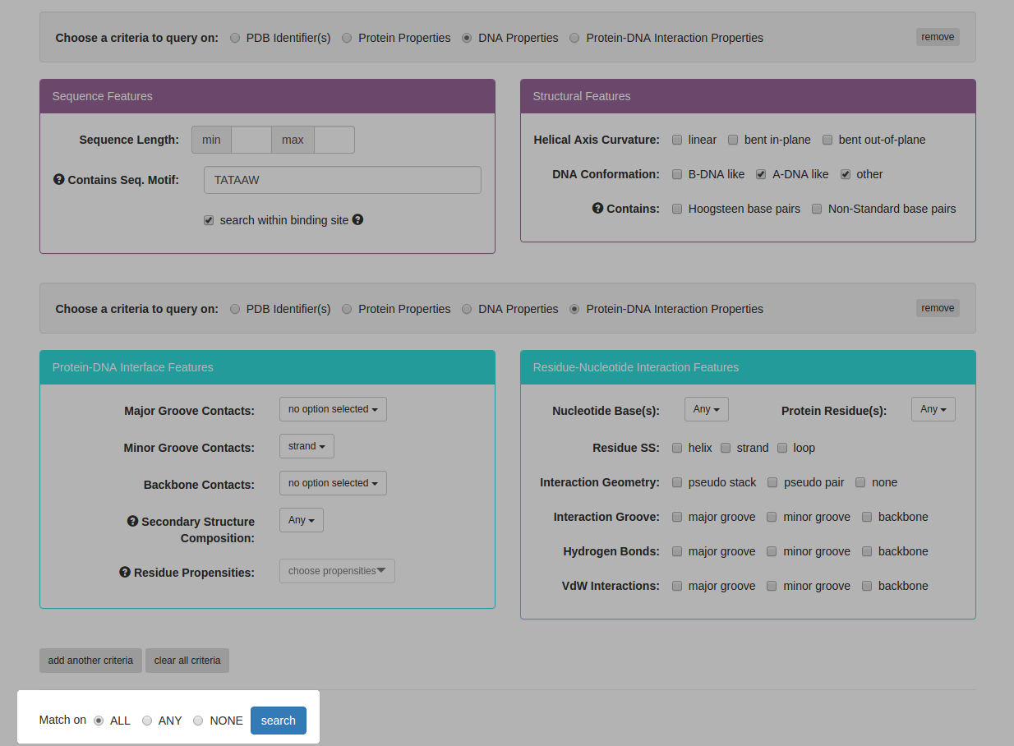Viewport: 1014px width, 746px height.
Task: Tick the bent out-of-plane checkbox
Action: point(827,140)
